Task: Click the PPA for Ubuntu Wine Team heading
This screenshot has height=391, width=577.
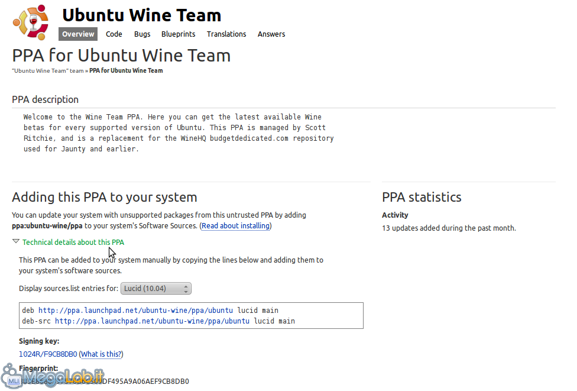Action: [x=121, y=56]
